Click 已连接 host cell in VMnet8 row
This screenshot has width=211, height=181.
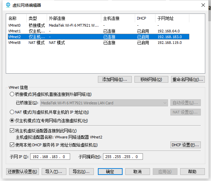tap(109, 43)
